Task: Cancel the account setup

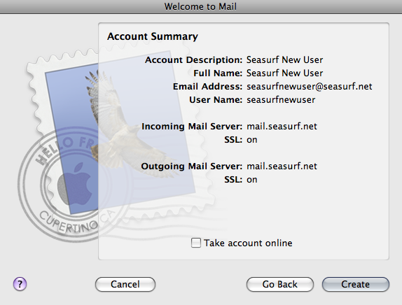Action: [x=125, y=284]
